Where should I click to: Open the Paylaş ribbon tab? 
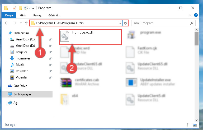pos(37,15)
